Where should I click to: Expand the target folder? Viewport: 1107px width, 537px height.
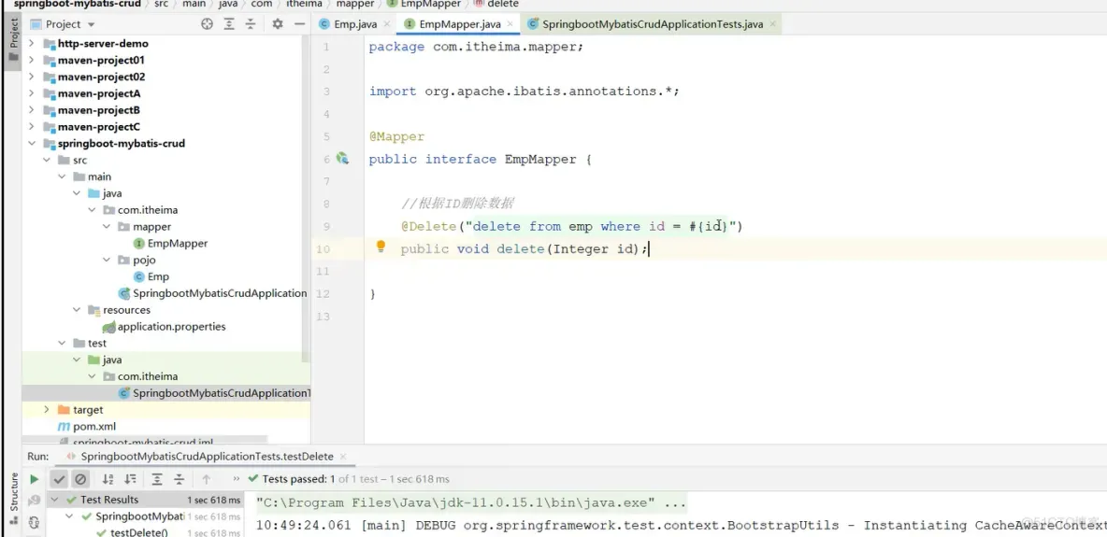47,410
